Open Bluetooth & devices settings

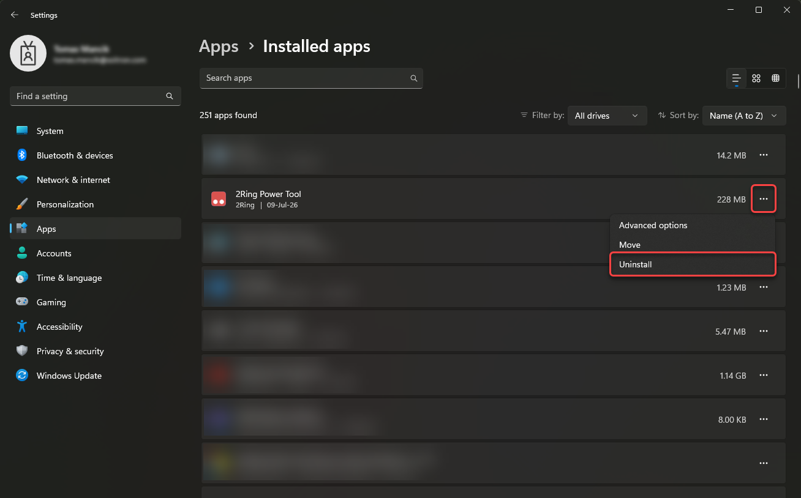point(96,155)
